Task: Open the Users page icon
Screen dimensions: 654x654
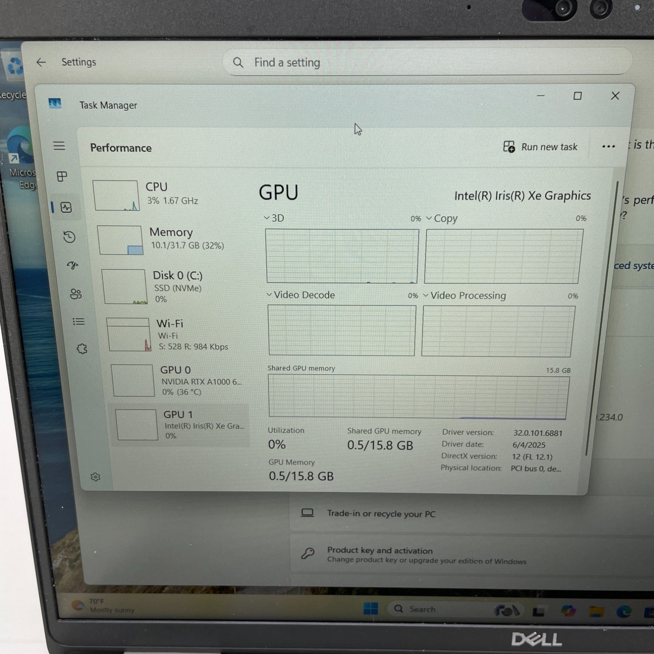Action: click(76, 294)
